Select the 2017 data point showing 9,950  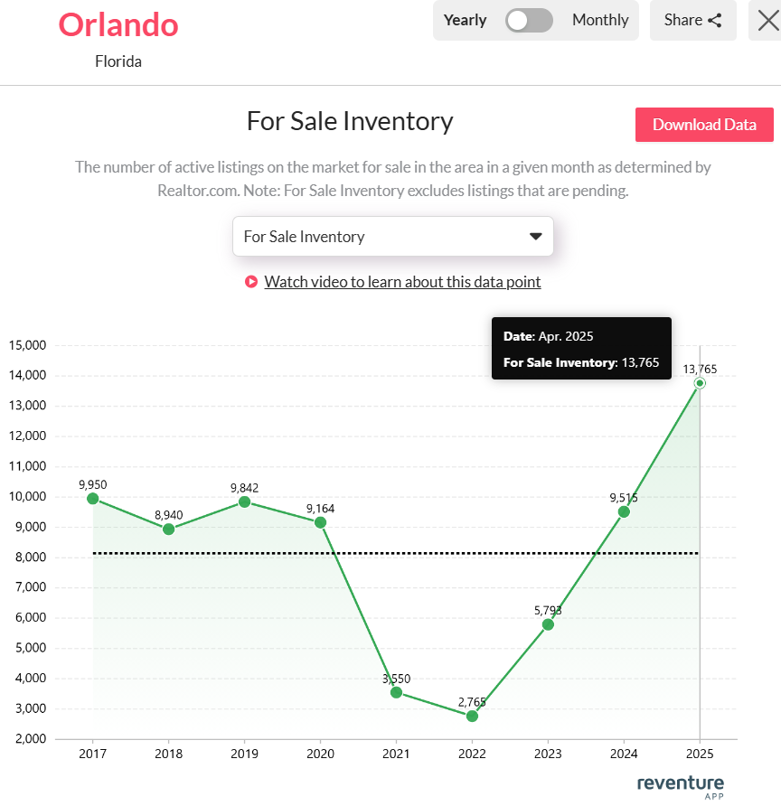pyautogui.click(x=92, y=498)
